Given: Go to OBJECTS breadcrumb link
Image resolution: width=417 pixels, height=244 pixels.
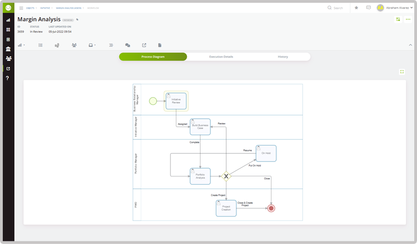Looking at the screenshot, I should click(x=30, y=8).
